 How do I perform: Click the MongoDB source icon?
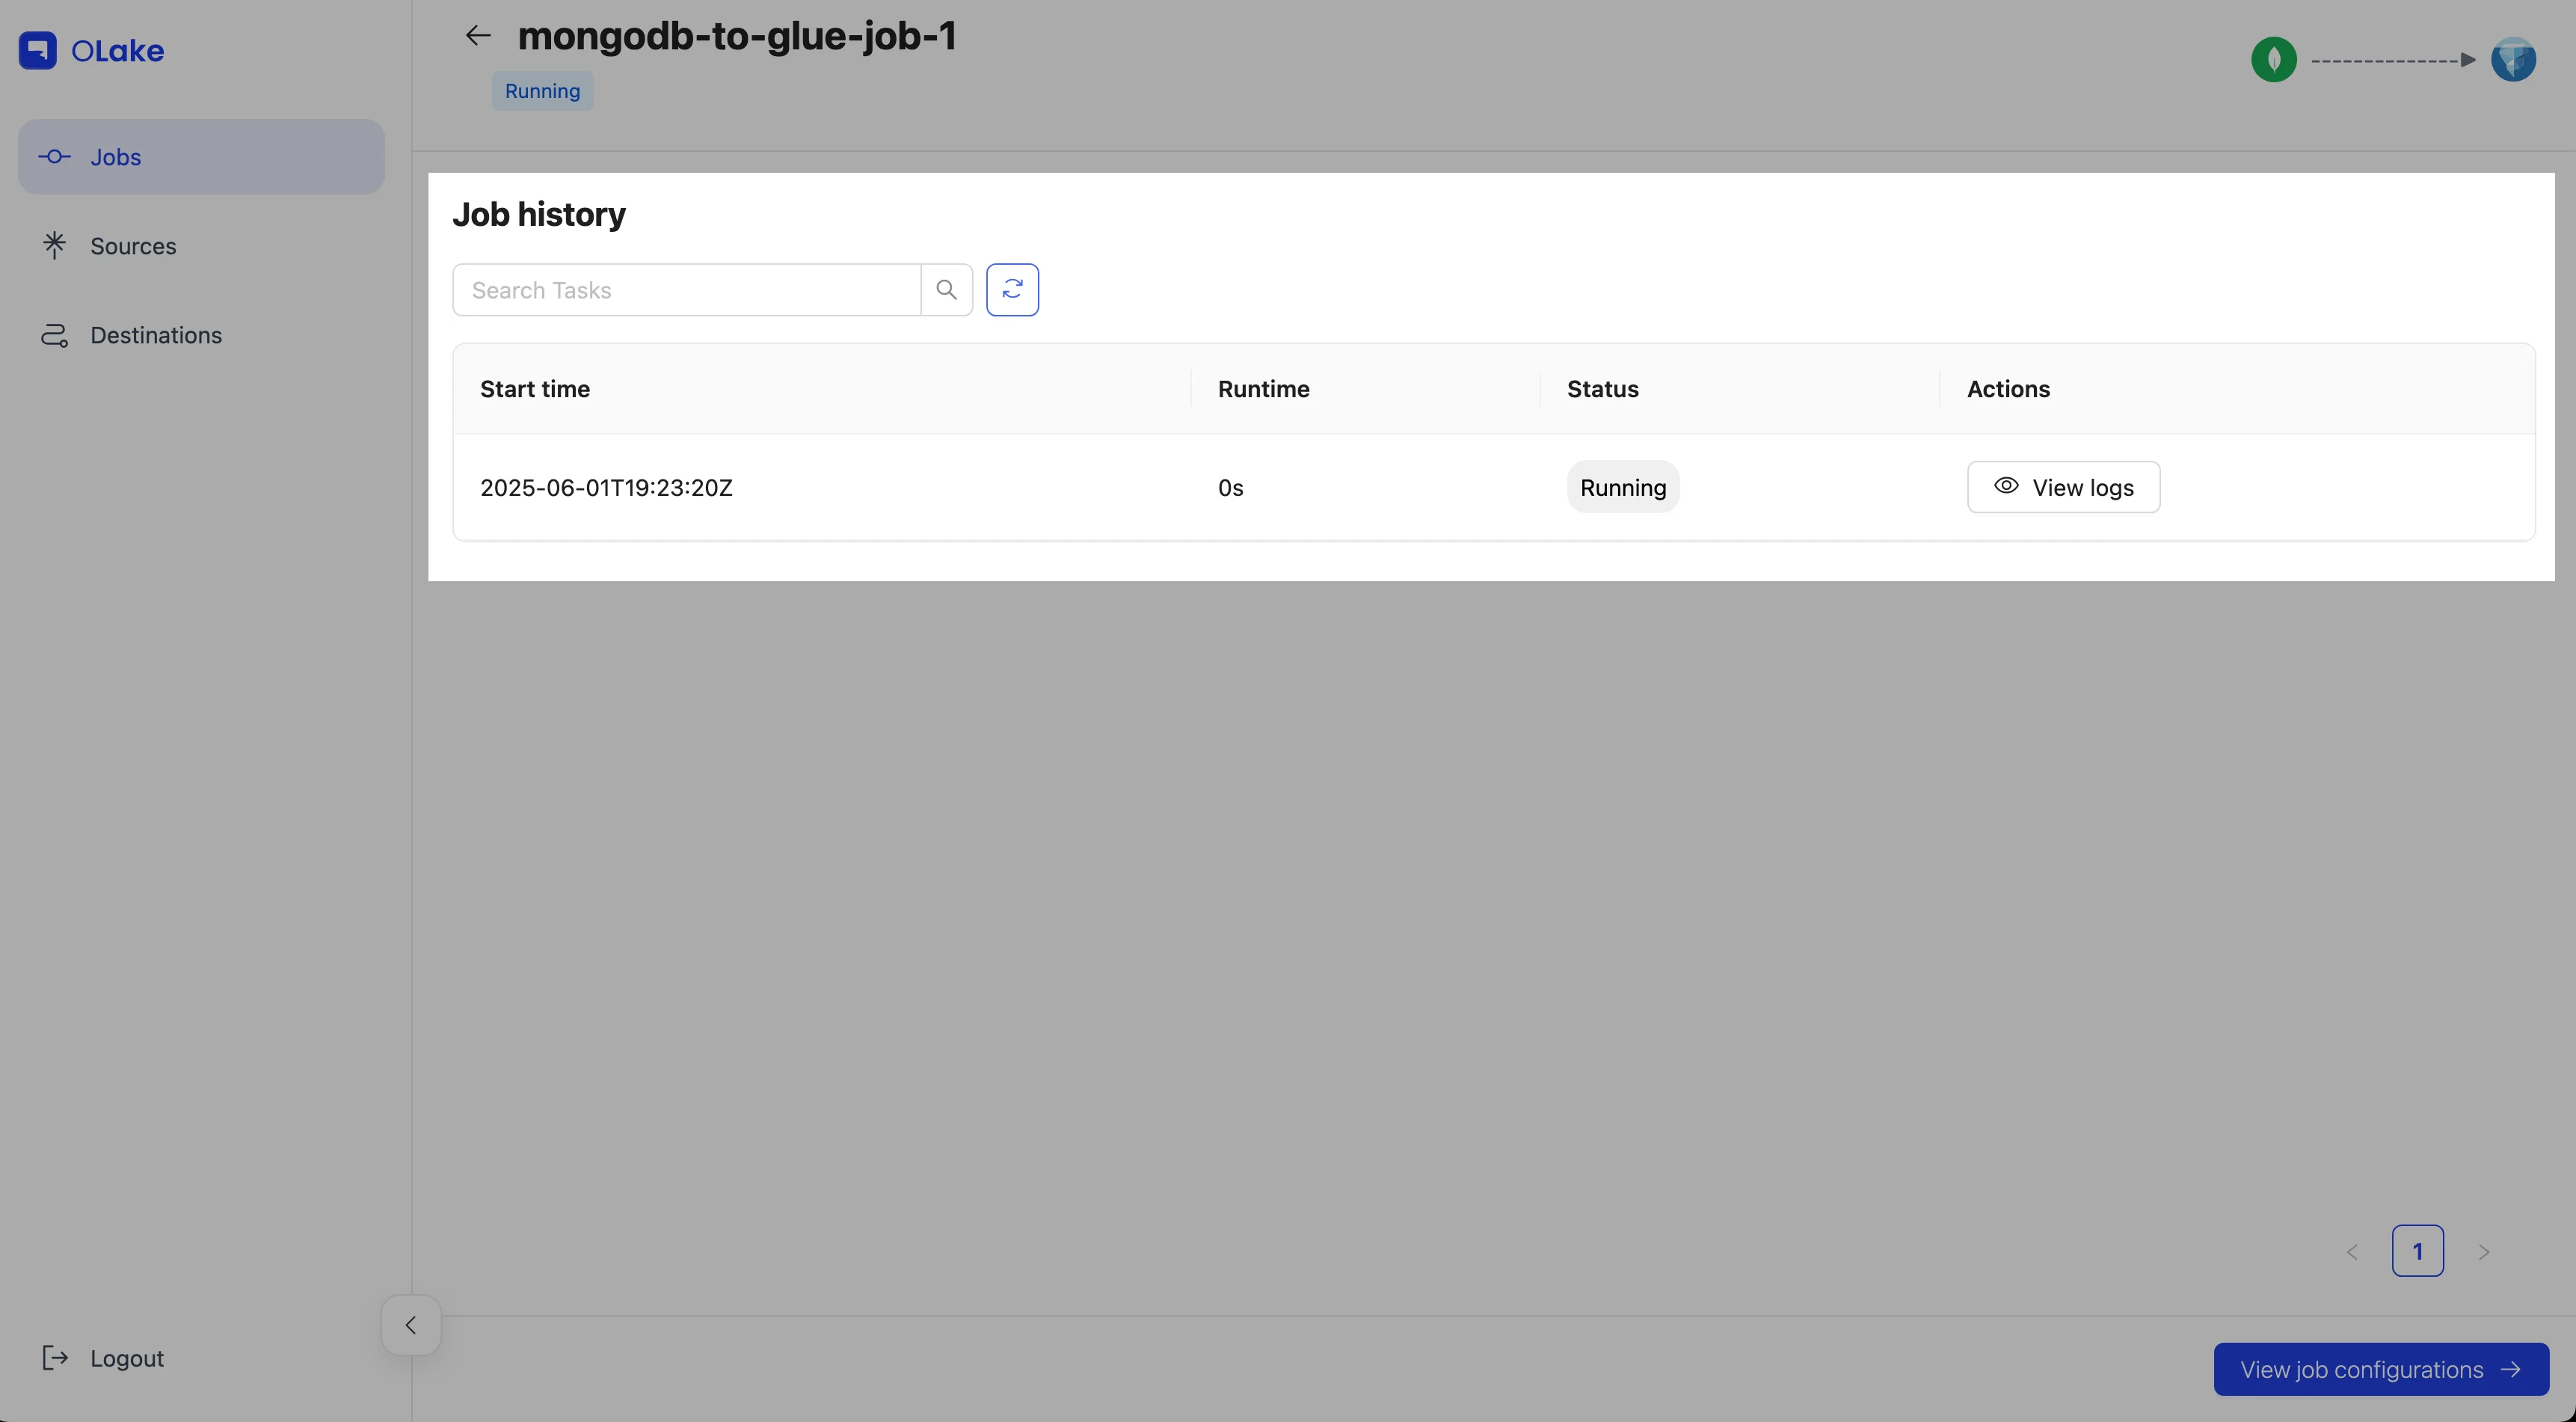[2273, 60]
